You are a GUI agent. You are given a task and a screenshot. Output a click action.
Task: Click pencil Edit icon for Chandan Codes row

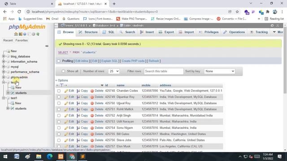point(66,91)
